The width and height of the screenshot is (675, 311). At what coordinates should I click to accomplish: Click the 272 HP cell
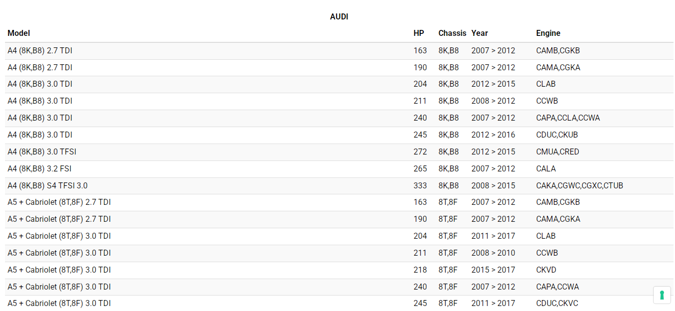420,152
